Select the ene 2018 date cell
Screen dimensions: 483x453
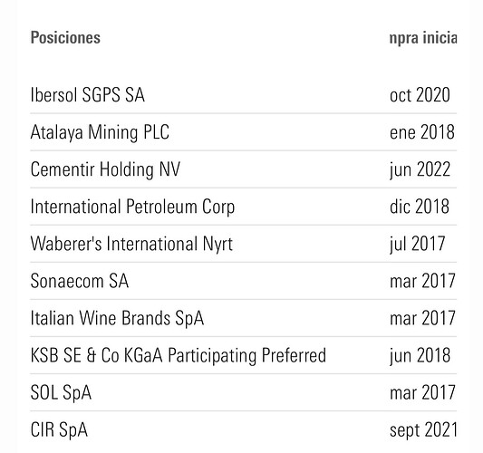422,132
